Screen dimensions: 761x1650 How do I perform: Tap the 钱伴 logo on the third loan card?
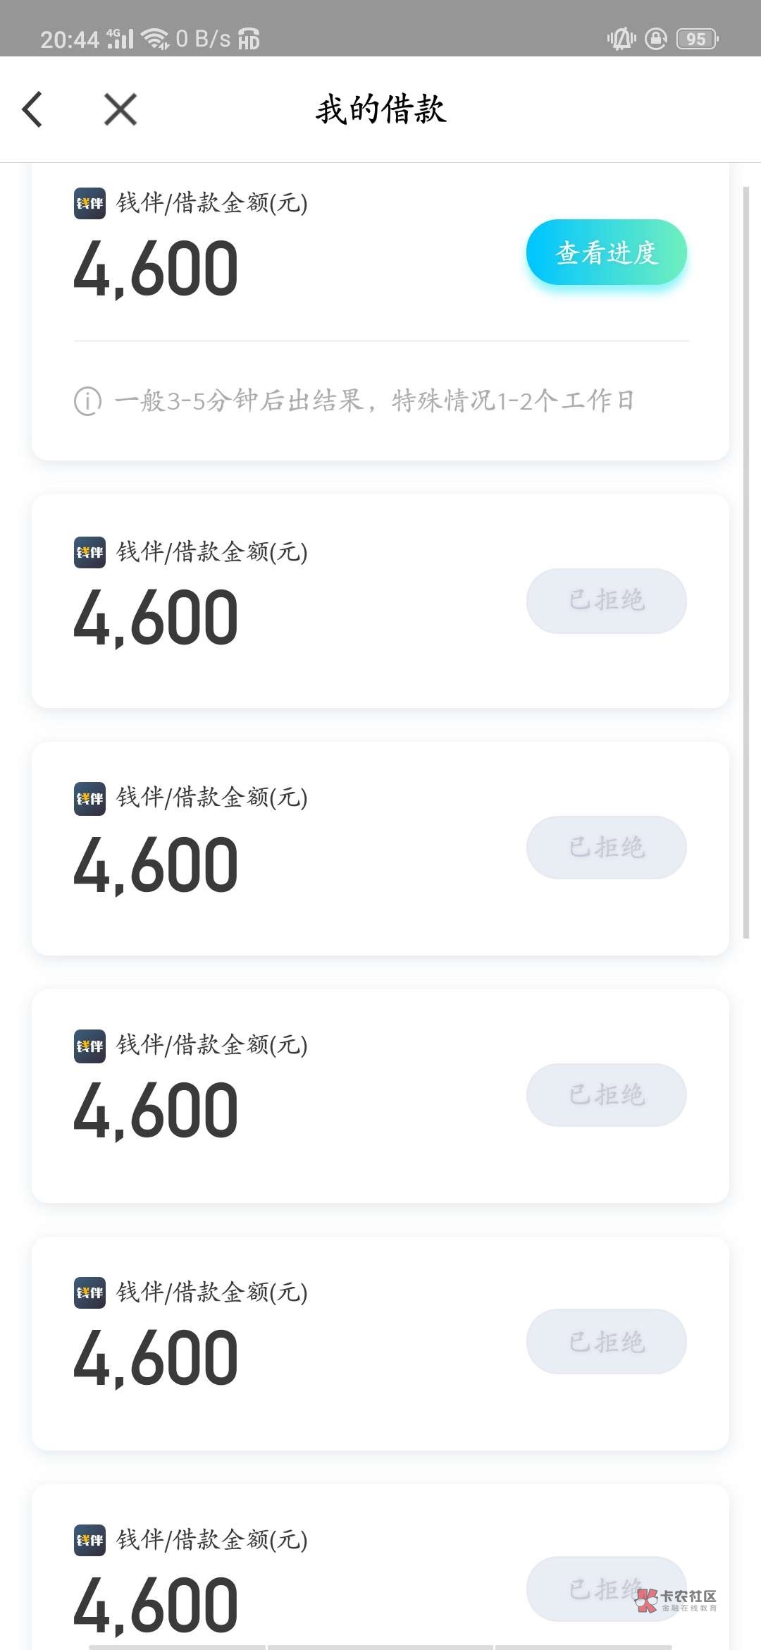90,799
